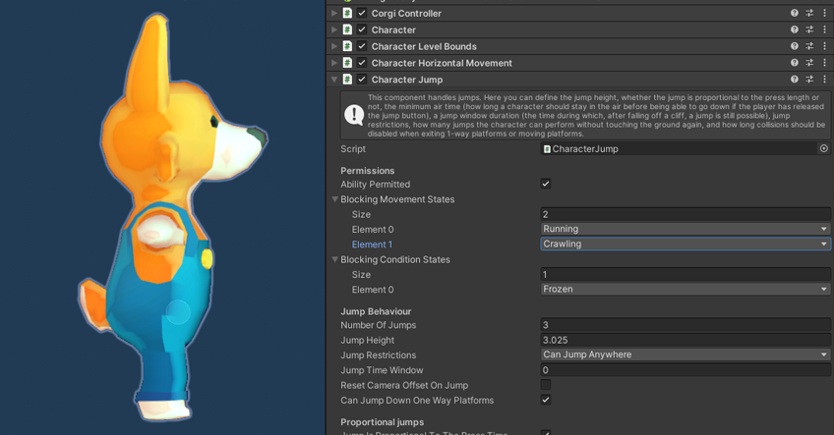Open help for Corgi Controller component
Viewport: 834px width, 435px height.
pos(795,14)
